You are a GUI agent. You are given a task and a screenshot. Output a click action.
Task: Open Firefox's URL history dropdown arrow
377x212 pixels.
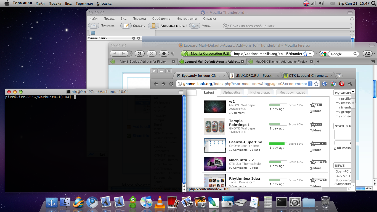pos(311,54)
